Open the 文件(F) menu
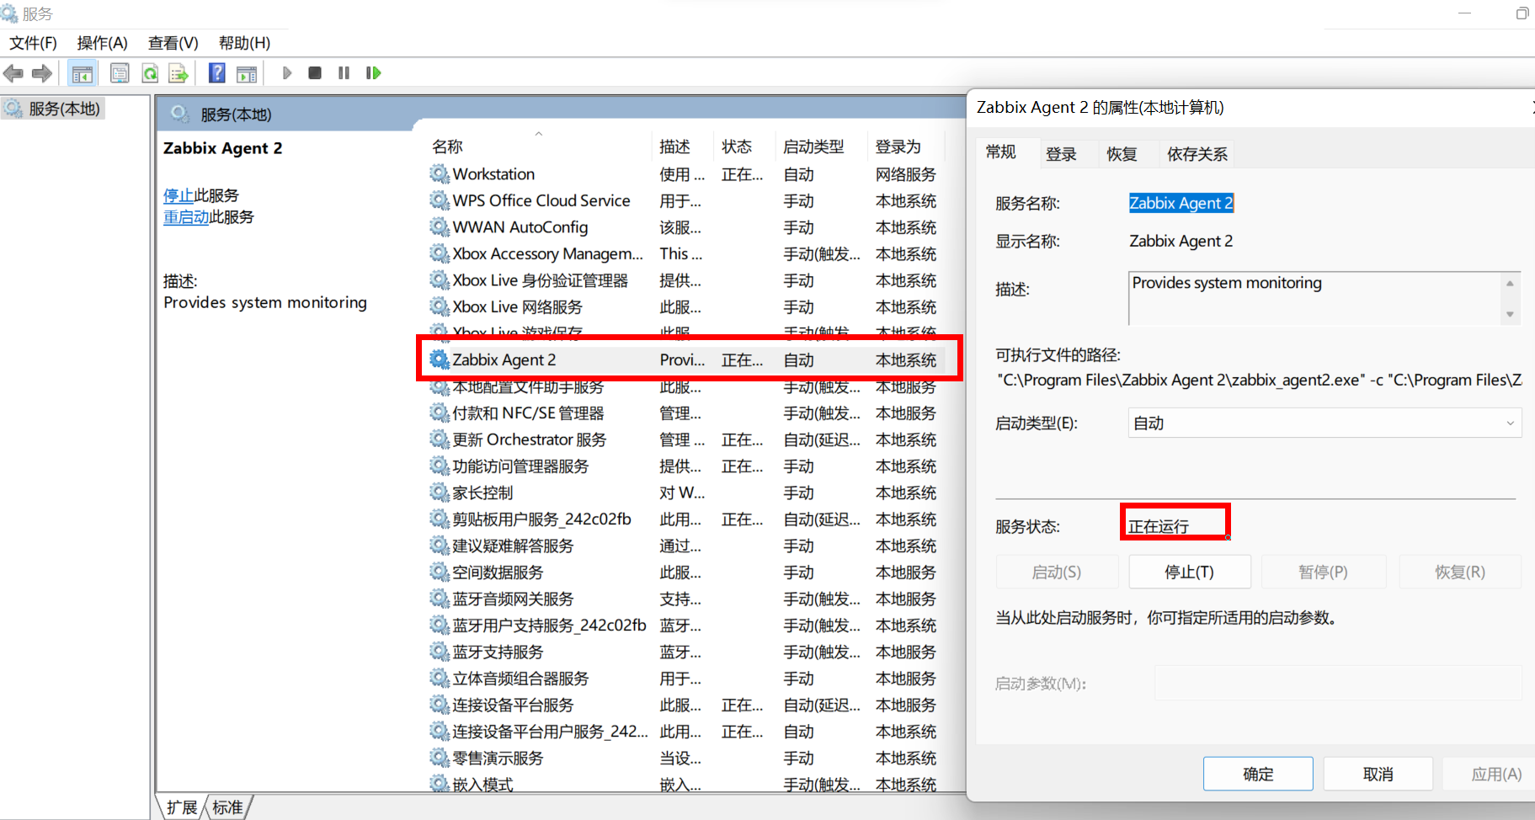This screenshot has height=820, width=1535. coord(33,43)
